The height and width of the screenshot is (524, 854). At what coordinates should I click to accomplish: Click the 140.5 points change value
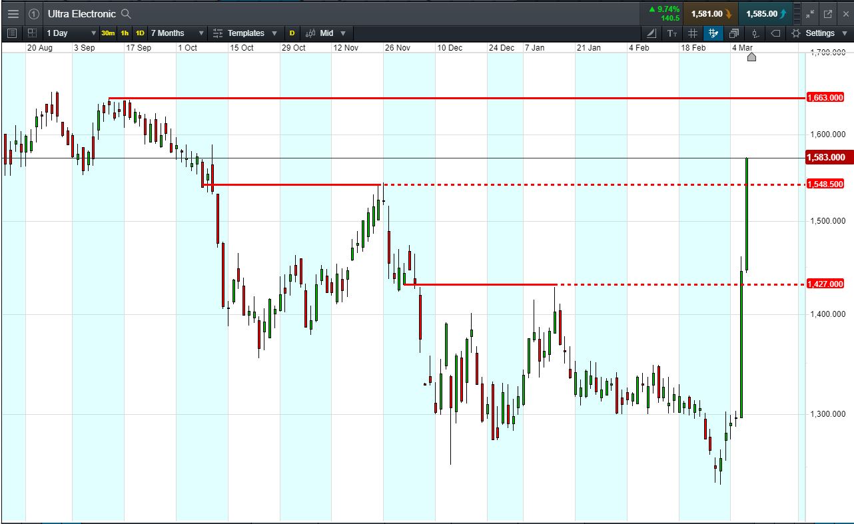coord(670,18)
